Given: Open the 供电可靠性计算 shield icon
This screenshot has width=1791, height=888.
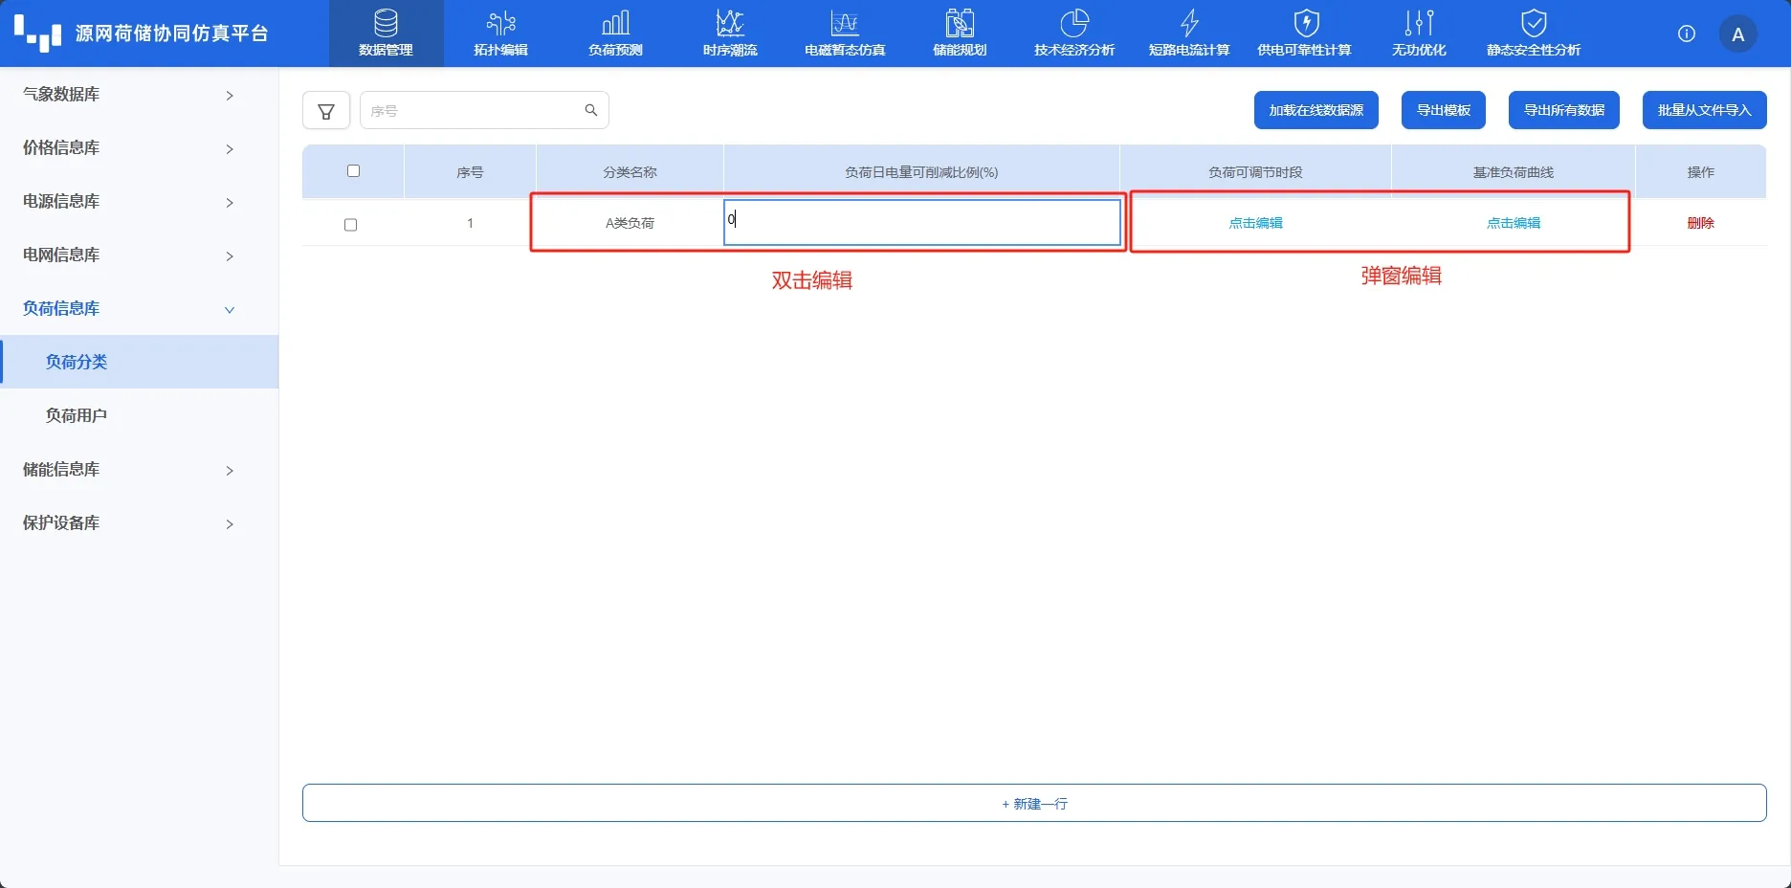Looking at the screenshot, I should [x=1305, y=23].
